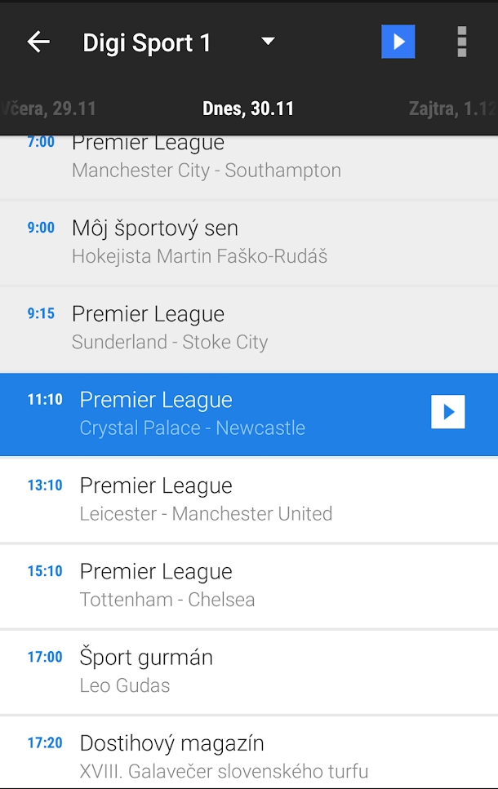Go to Zajtra, 1.12 tab
Viewport: 498px width, 789px height.
452,109
